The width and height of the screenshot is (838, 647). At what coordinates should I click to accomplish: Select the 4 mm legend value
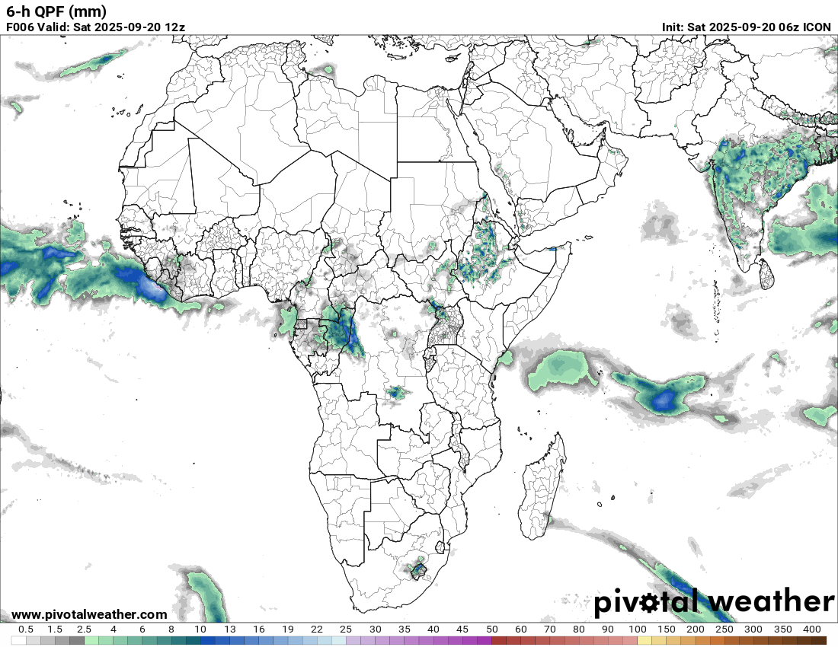(114, 629)
